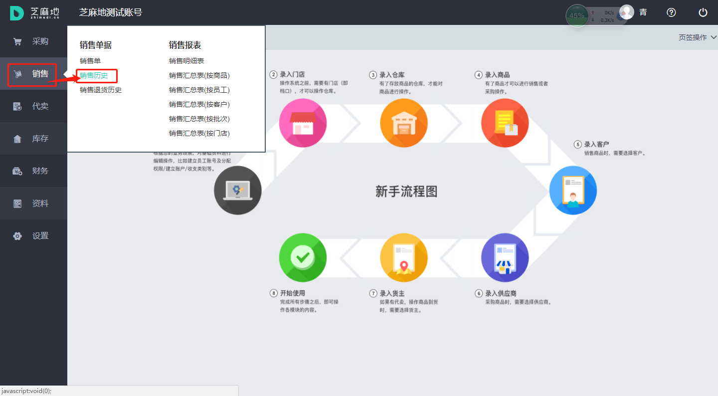Open 销售退货历史 in the submenu
Screen dimensions: 718x396
pyautogui.click(x=101, y=90)
